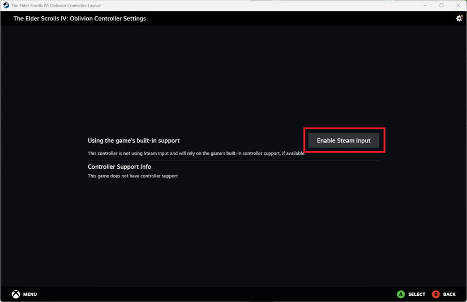The image size is (467, 302).
Task: Open the settings gear icon
Action: pyautogui.click(x=459, y=19)
